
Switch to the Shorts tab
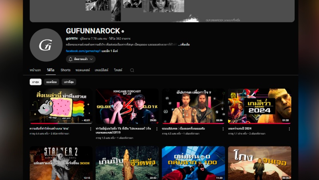[65, 70]
